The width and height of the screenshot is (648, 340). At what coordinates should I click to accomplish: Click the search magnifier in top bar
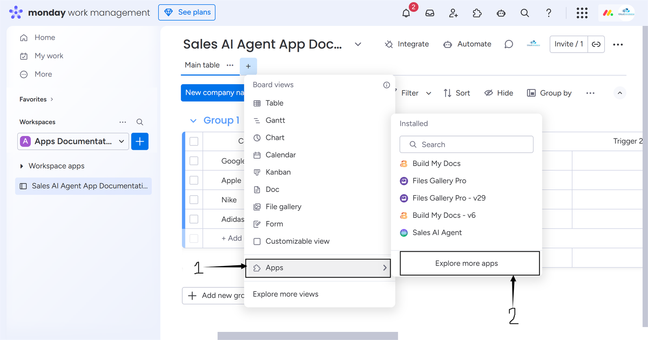(x=524, y=13)
